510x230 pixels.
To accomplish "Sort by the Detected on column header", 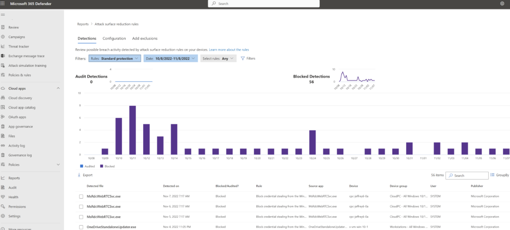I will click(x=171, y=186).
